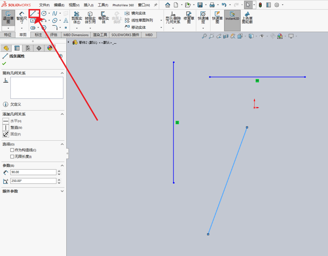Select the Smart Dimension (智能尺寸) tool
The width and height of the screenshot is (328, 256).
21,18
